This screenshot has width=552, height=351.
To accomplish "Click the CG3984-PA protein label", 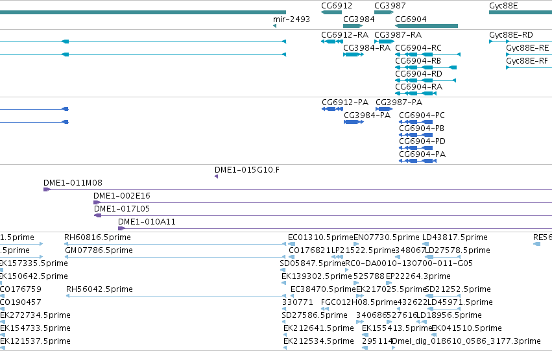I will (x=367, y=115).
